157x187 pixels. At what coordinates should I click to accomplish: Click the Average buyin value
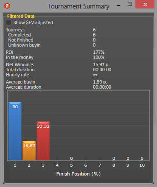tap(100, 82)
